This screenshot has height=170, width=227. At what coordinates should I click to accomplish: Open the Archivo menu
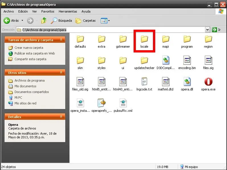[9, 11]
